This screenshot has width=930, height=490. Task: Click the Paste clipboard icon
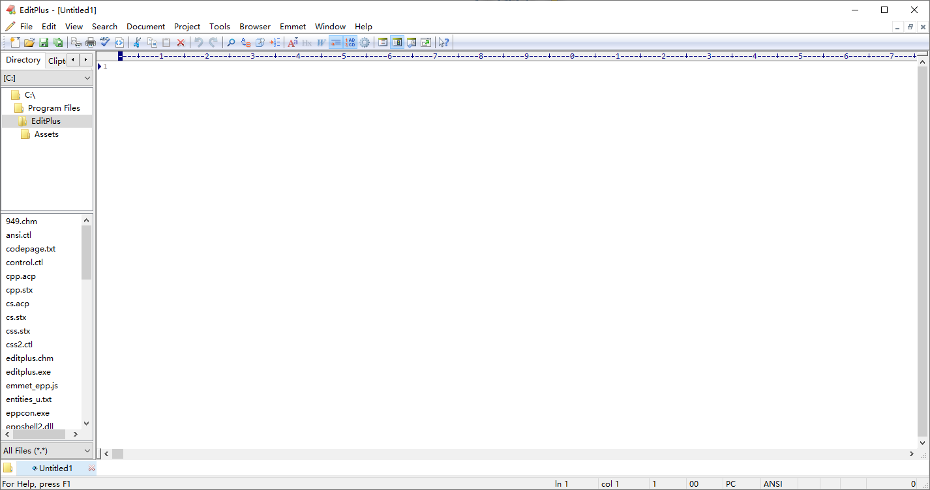(166, 42)
